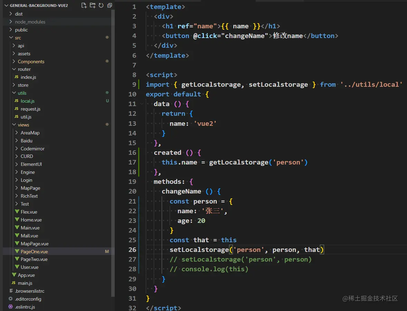
Task: Click the '../utils/local' import path
Action: tap(371, 84)
